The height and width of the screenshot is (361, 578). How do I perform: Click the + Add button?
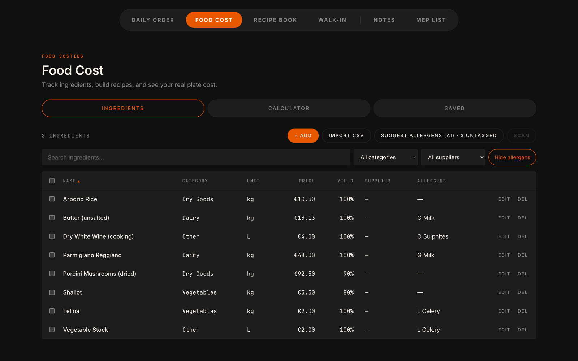(303, 136)
